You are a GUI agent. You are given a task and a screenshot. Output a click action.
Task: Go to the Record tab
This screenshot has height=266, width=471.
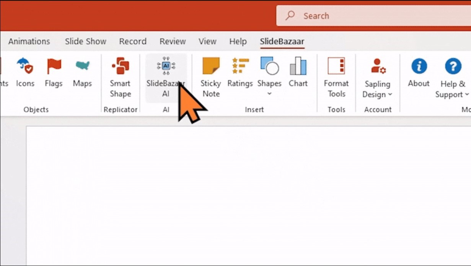point(133,41)
